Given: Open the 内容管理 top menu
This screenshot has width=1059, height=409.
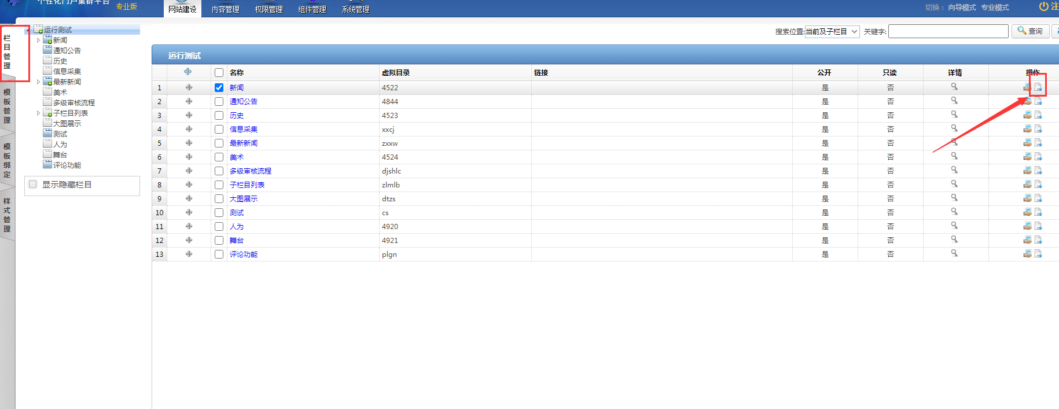Looking at the screenshot, I should tap(225, 9).
